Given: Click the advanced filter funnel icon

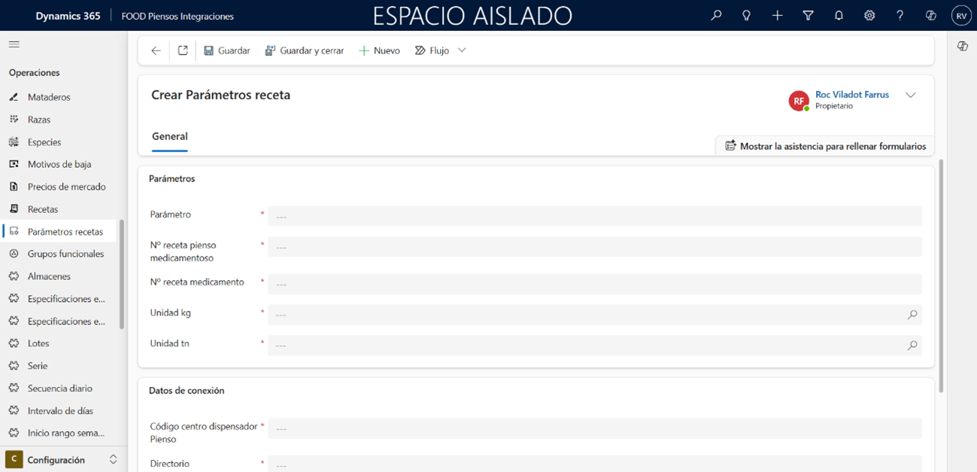Looking at the screenshot, I should [808, 15].
